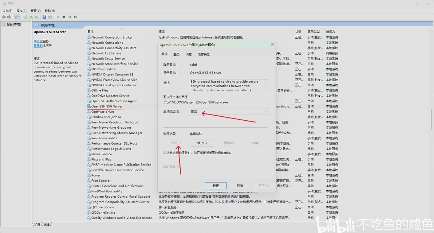Click the blue Help question-mark icon
The height and width of the screenshot is (233, 434).
tap(44, 17)
